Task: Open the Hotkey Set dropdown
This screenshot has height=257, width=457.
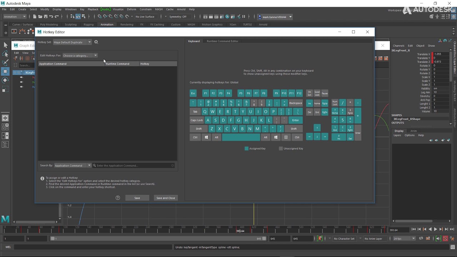Action: (72, 42)
